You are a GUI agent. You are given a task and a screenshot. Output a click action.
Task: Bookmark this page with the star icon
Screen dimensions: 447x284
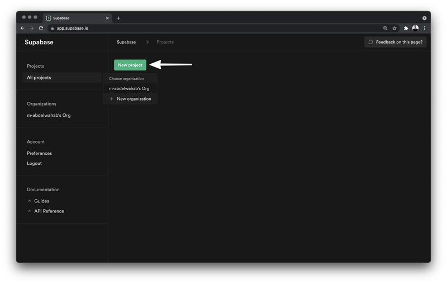tap(394, 28)
